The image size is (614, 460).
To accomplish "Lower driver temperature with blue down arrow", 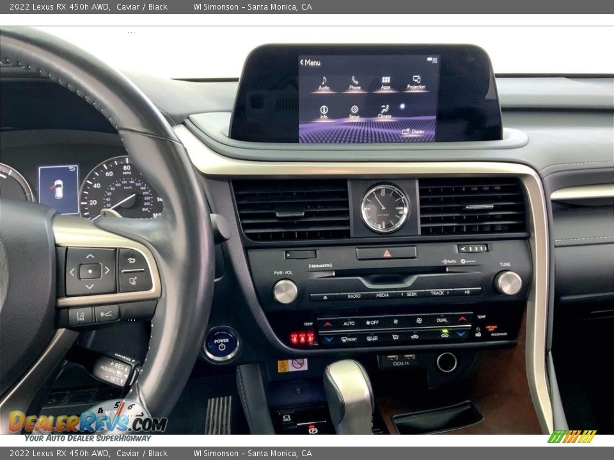I will click(x=329, y=340).
